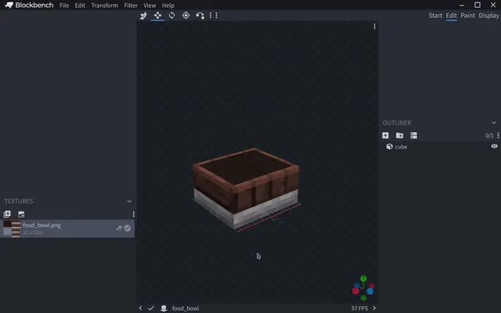Viewport: 501px width, 313px height.
Task: Maximize the Blockbench window
Action: click(478, 5)
